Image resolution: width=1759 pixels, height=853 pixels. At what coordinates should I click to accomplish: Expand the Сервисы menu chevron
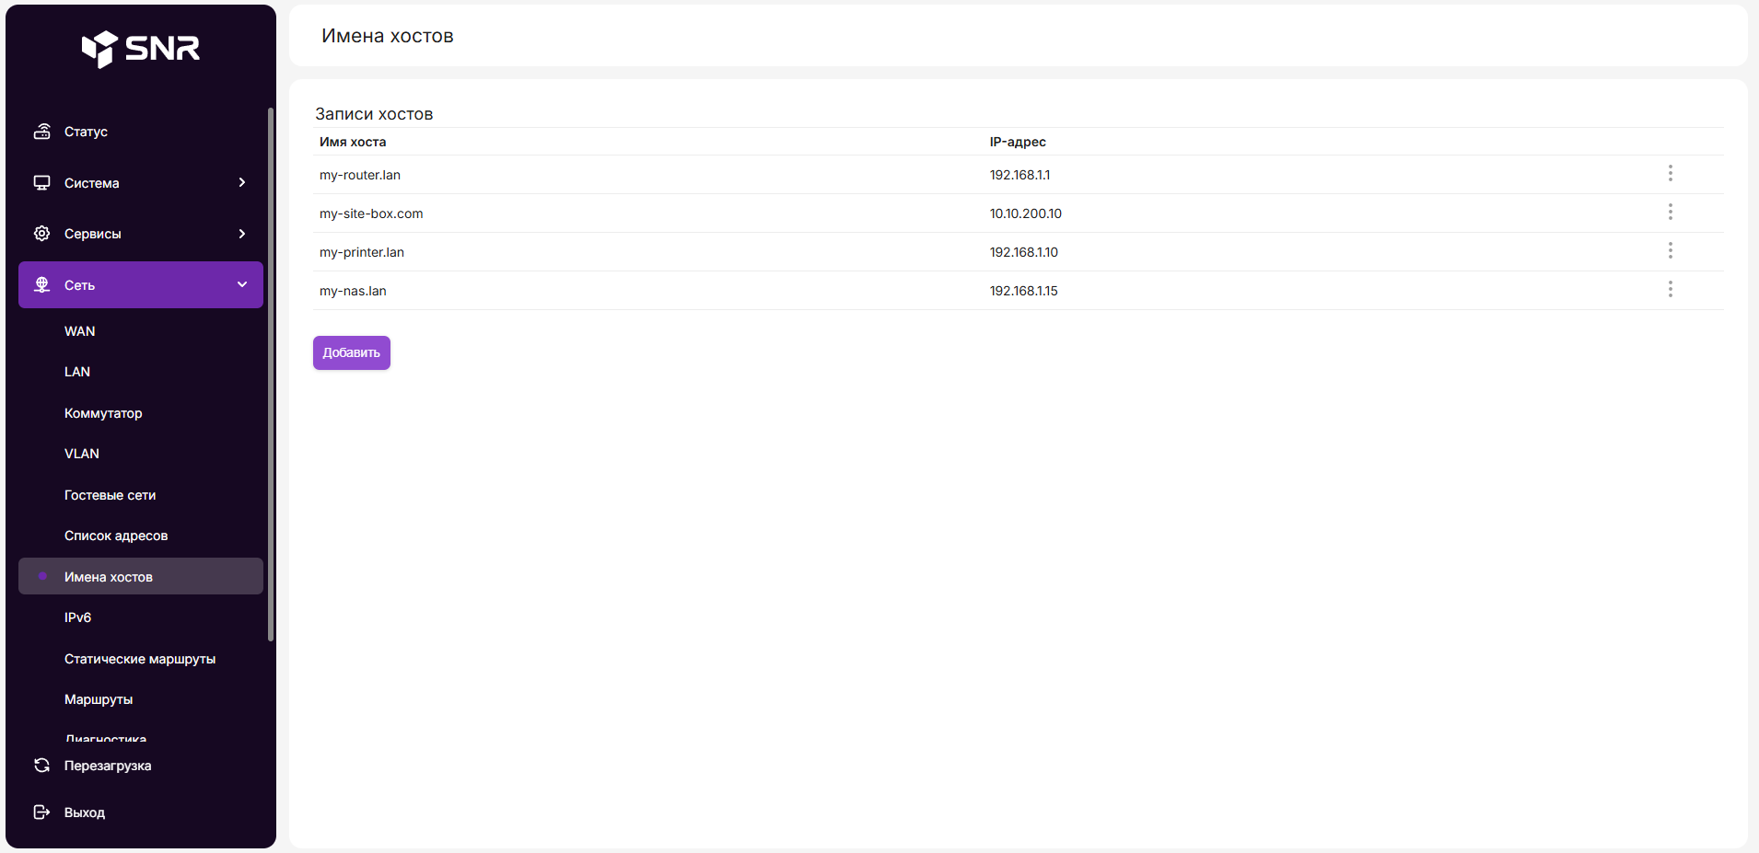242,234
